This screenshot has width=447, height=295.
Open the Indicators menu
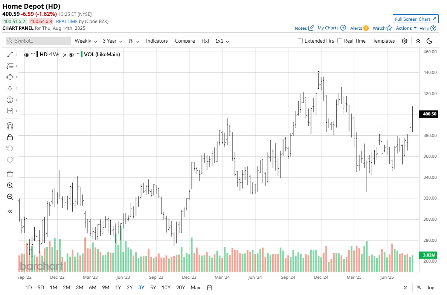pyautogui.click(x=157, y=41)
